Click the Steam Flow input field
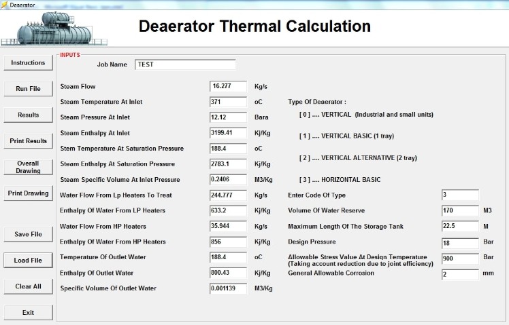The image size is (509, 325). 228,86
